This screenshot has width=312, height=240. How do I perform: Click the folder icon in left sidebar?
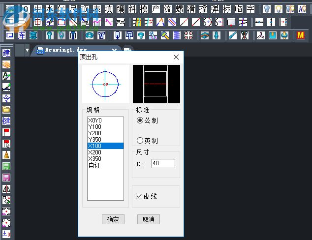pos(6,110)
